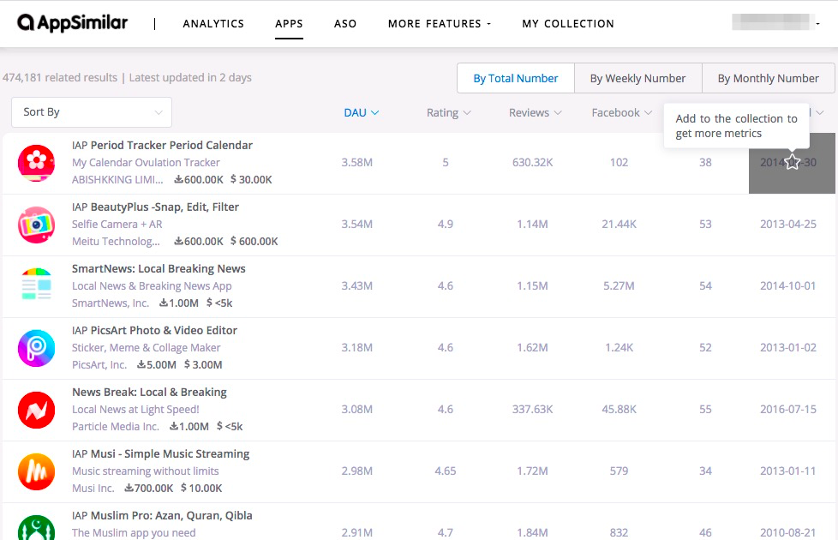This screenshot has width=838, height=540.
Task: Open Period Tracker Period Calendar app title
Action: pos(171,146)
